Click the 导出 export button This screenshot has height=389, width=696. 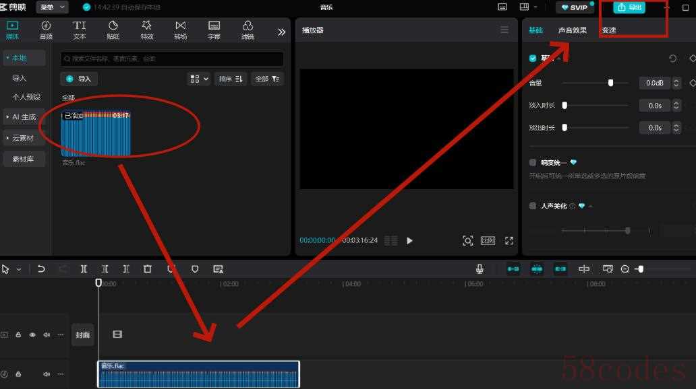[629, 7]
